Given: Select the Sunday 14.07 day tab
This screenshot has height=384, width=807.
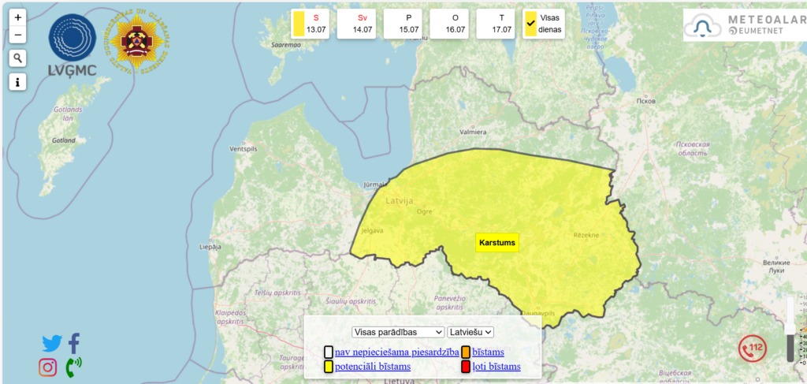Looking at the screenshot, I should [362, 24].
